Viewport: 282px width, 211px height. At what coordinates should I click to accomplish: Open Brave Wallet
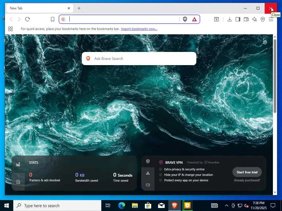click(246, 19)
